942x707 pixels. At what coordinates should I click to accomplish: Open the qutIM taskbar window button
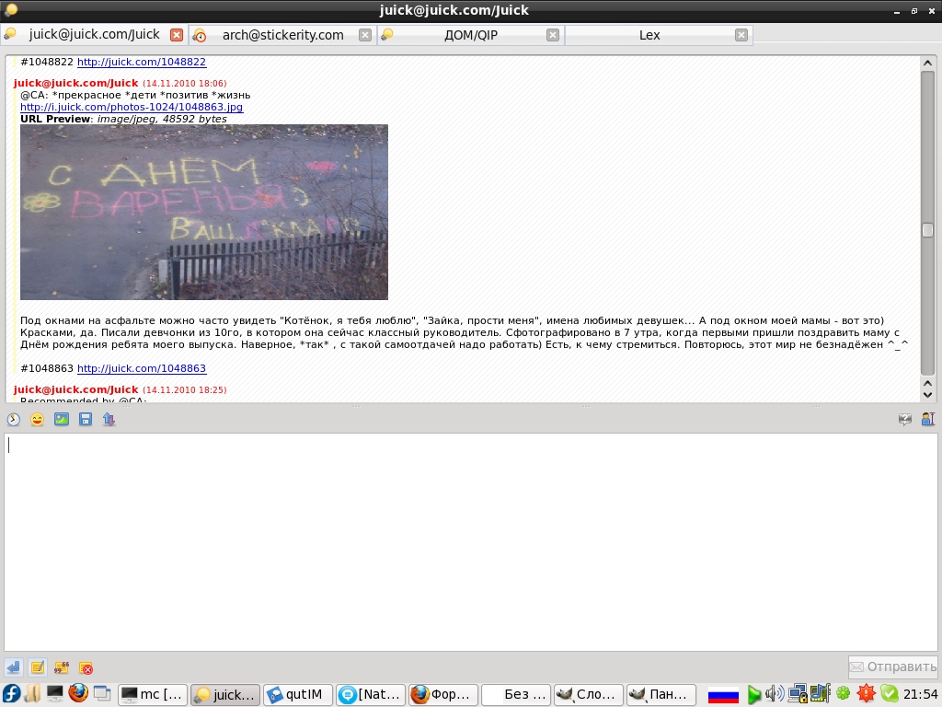(297, 694)
